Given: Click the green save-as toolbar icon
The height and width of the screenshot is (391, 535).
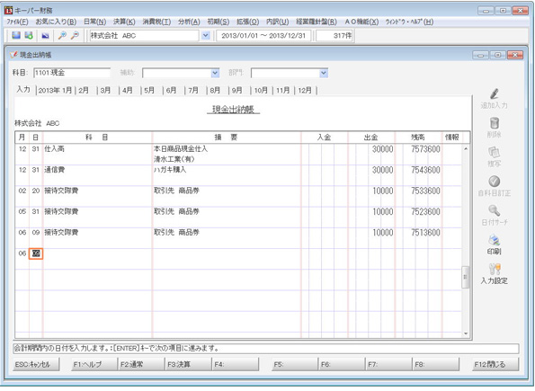Looking at the screenshot, I should pyautogui.click(x=29, y=35).
